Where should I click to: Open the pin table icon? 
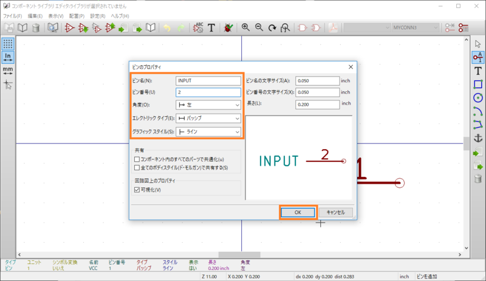click(464, 28)
